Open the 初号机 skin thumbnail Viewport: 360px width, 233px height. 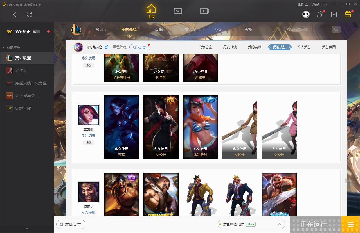[x=161, y=68]
